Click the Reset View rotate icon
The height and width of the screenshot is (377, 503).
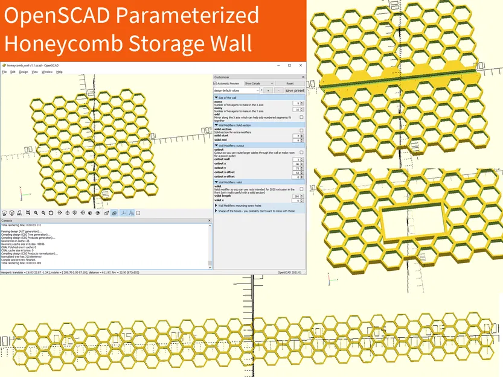51,213
